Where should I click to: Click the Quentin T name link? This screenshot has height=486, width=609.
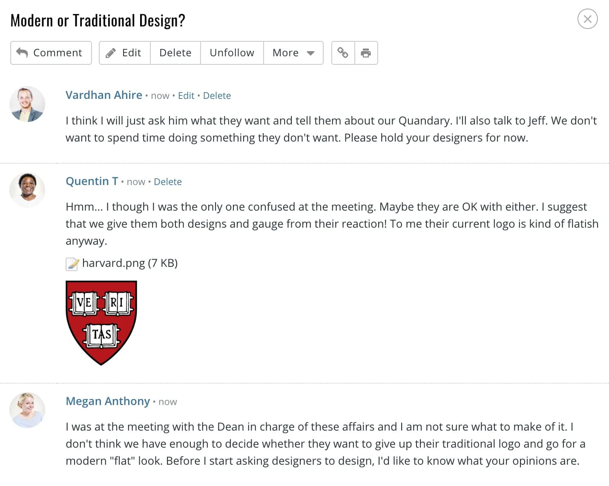point(92,181)
